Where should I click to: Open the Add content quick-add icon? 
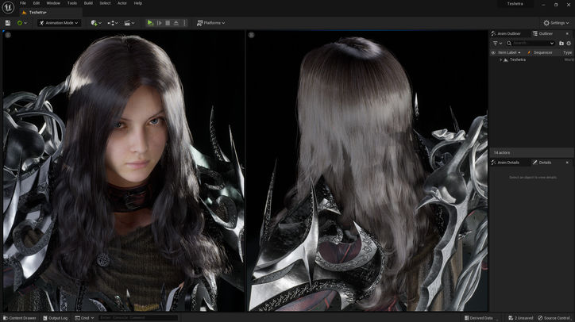point(95,23)
